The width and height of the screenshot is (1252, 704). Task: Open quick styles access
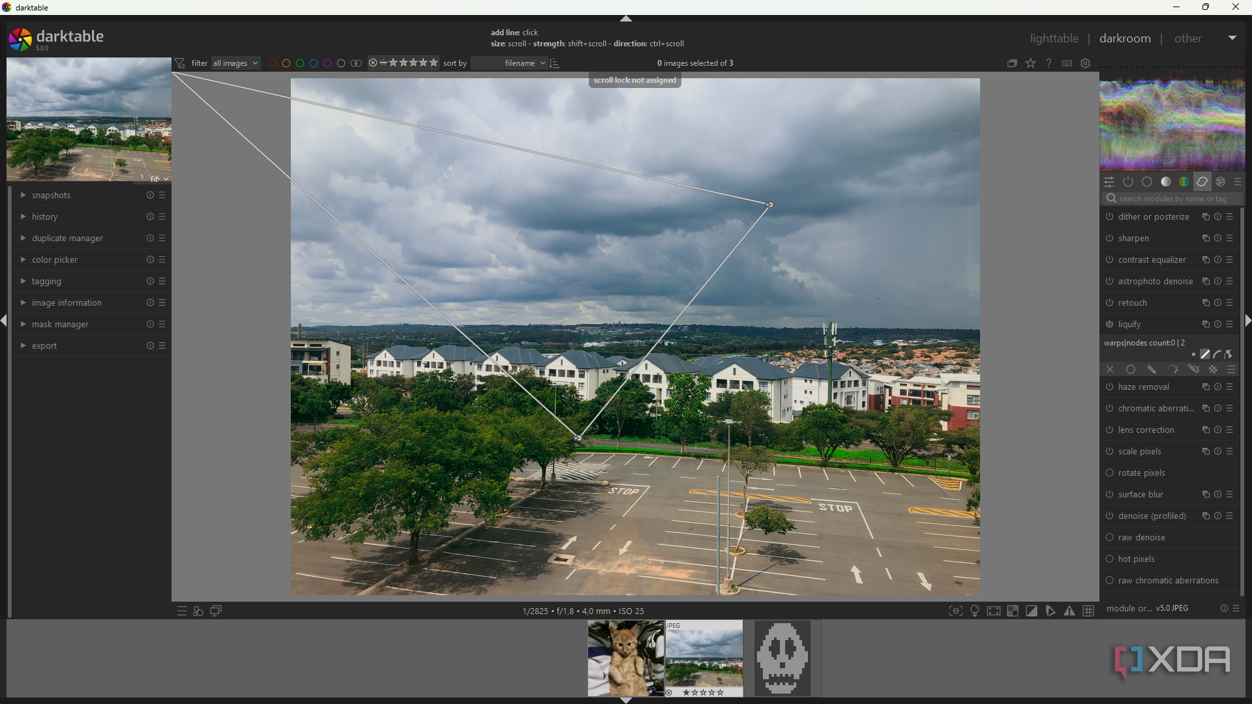[x=198, y=611]
